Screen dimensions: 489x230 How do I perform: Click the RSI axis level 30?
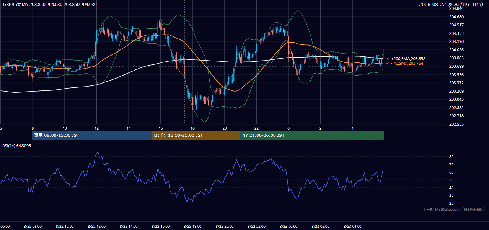click(451, 195)
